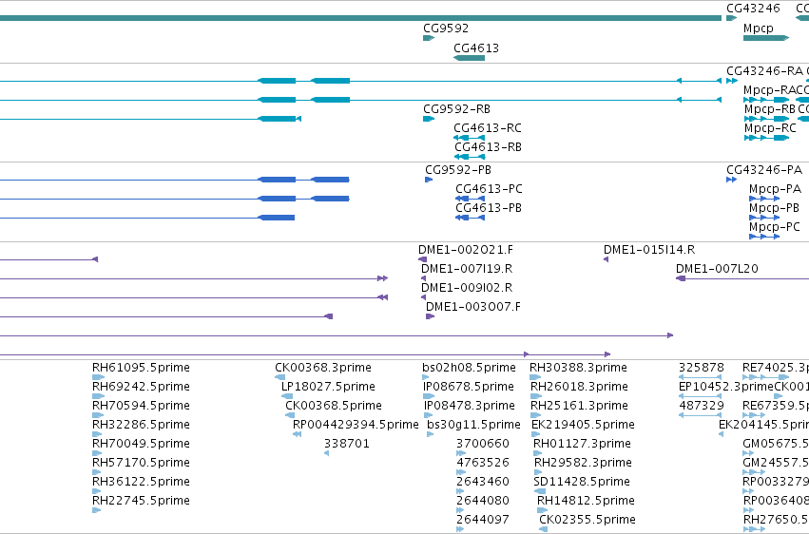Select the RH69242.5prime EST label
This screenshot has height=534, width=809.
pyautogui.click(x=141, y=387)
